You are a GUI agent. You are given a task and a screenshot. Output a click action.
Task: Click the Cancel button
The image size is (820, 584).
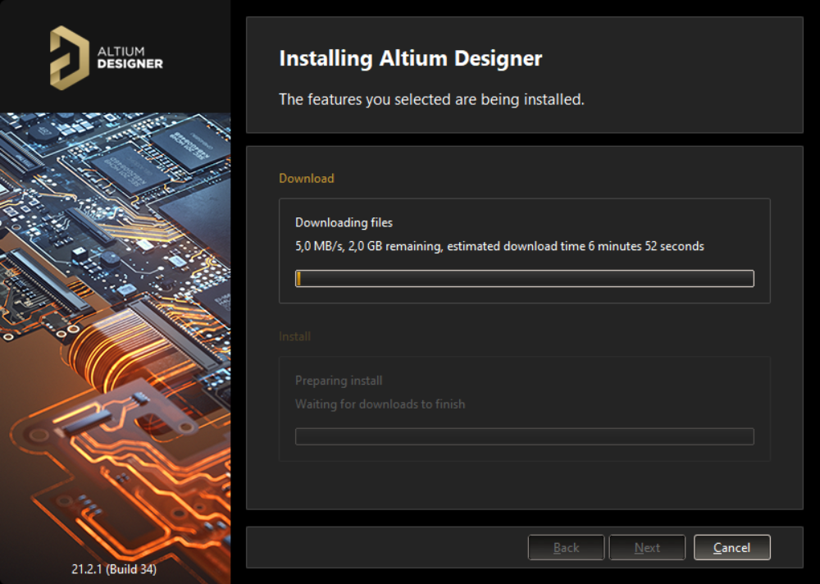tap(731, 547)
